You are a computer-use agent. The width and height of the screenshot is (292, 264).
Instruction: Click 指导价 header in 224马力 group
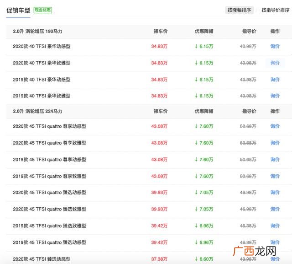pos(249,111)
